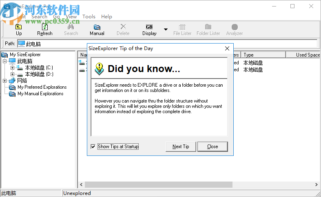Click the lightbulb tip icon in dialog
The image size is (321, 197).
coord(99,69)
